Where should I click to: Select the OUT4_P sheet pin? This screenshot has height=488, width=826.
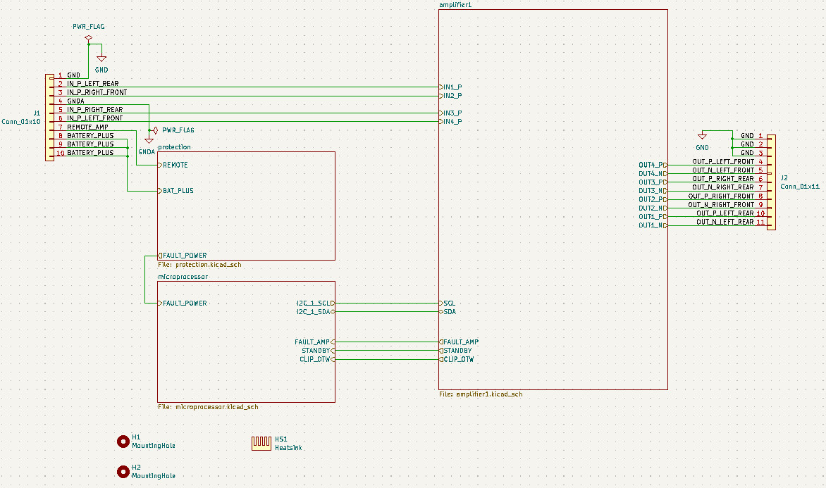[x=653, y=165]
